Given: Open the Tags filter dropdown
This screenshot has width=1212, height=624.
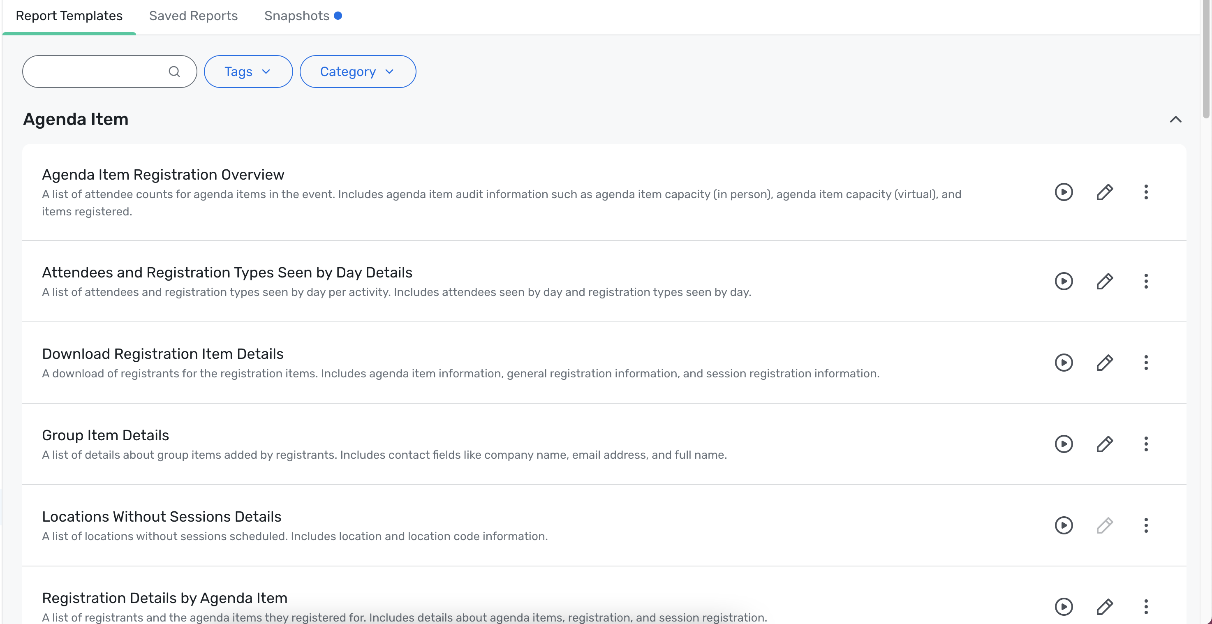Looking at the screenshot, I should pyautogui.click(x=248, y=72).
